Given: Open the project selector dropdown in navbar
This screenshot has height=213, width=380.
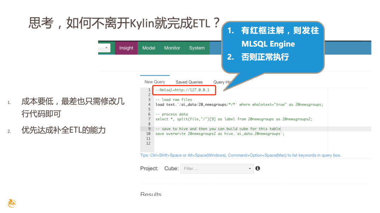Looking at the screenshot, I should point(104,48).
